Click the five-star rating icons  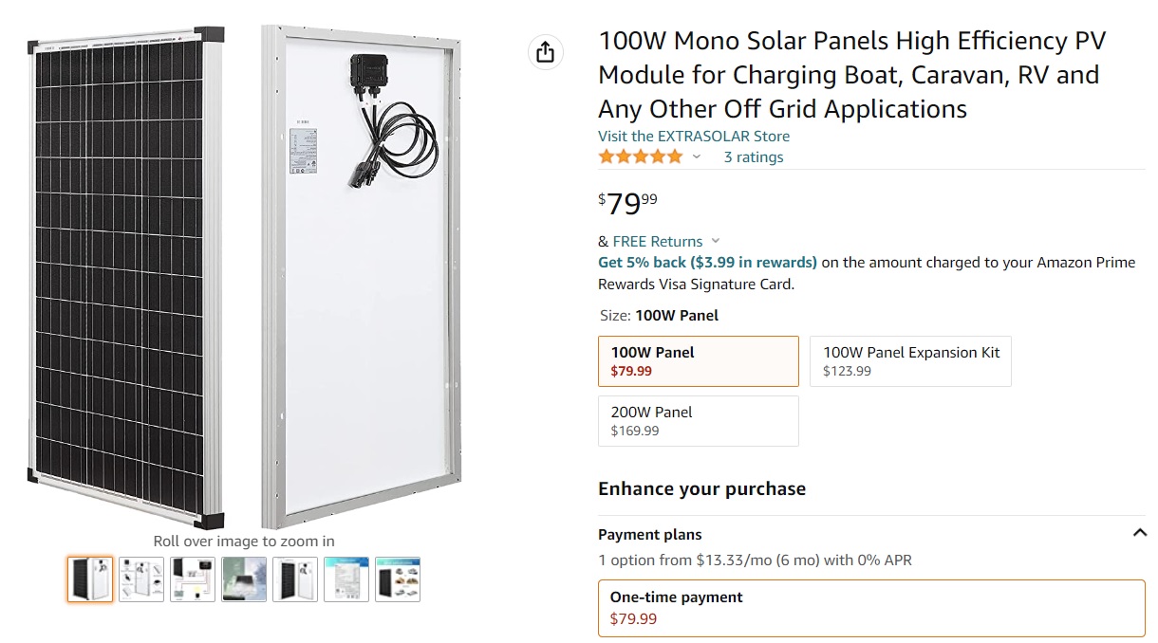(640, 157)
